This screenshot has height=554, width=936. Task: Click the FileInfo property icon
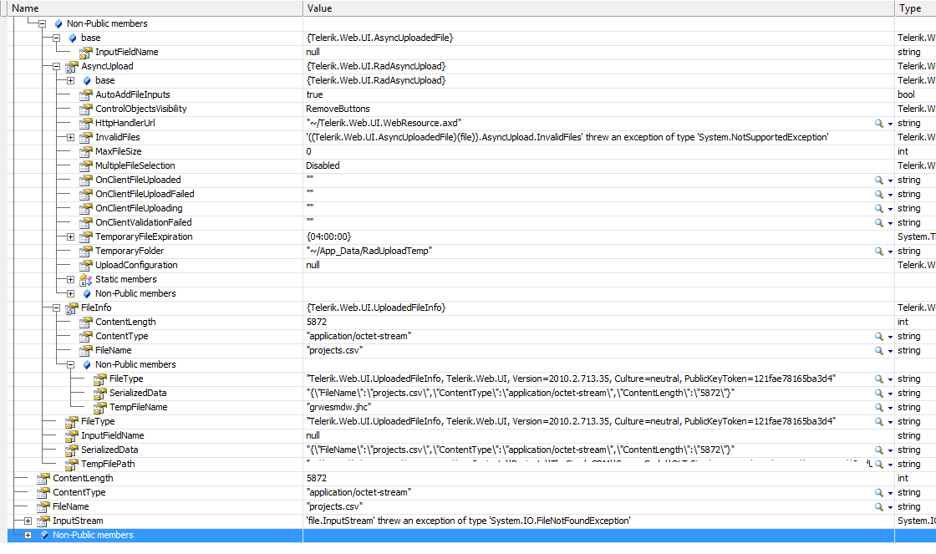(x=72, y=308)
